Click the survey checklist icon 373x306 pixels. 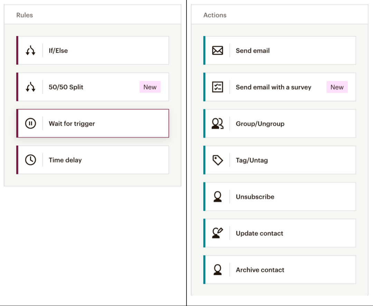tap(217, 87)
